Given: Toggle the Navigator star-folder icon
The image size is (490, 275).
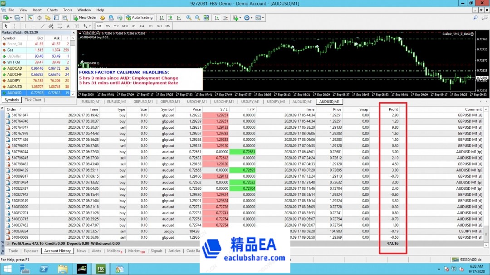Looking at the screenshot, I should pyautogui.click(x=48, y=18).
